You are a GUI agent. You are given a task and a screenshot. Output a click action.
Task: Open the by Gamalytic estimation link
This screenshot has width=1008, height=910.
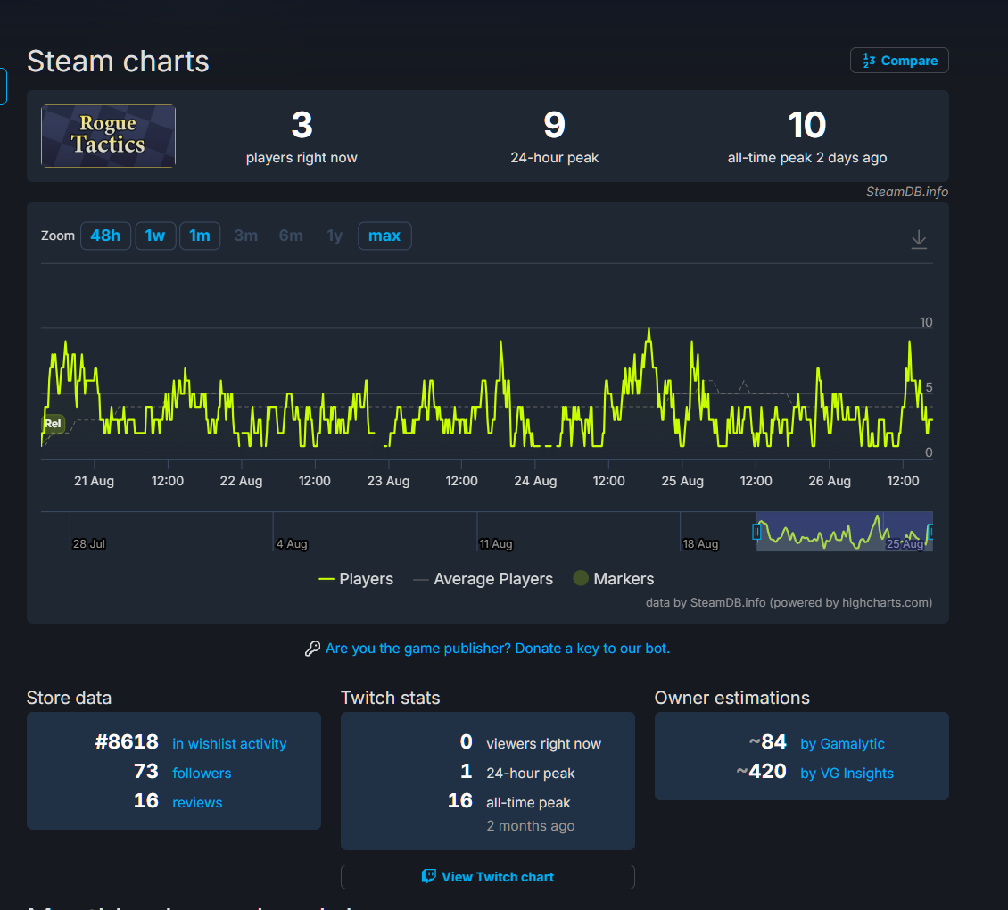[x=842, y=743]
